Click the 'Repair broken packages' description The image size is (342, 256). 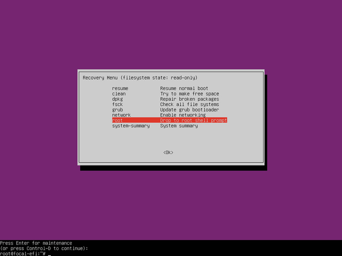(x=189, y=99)
